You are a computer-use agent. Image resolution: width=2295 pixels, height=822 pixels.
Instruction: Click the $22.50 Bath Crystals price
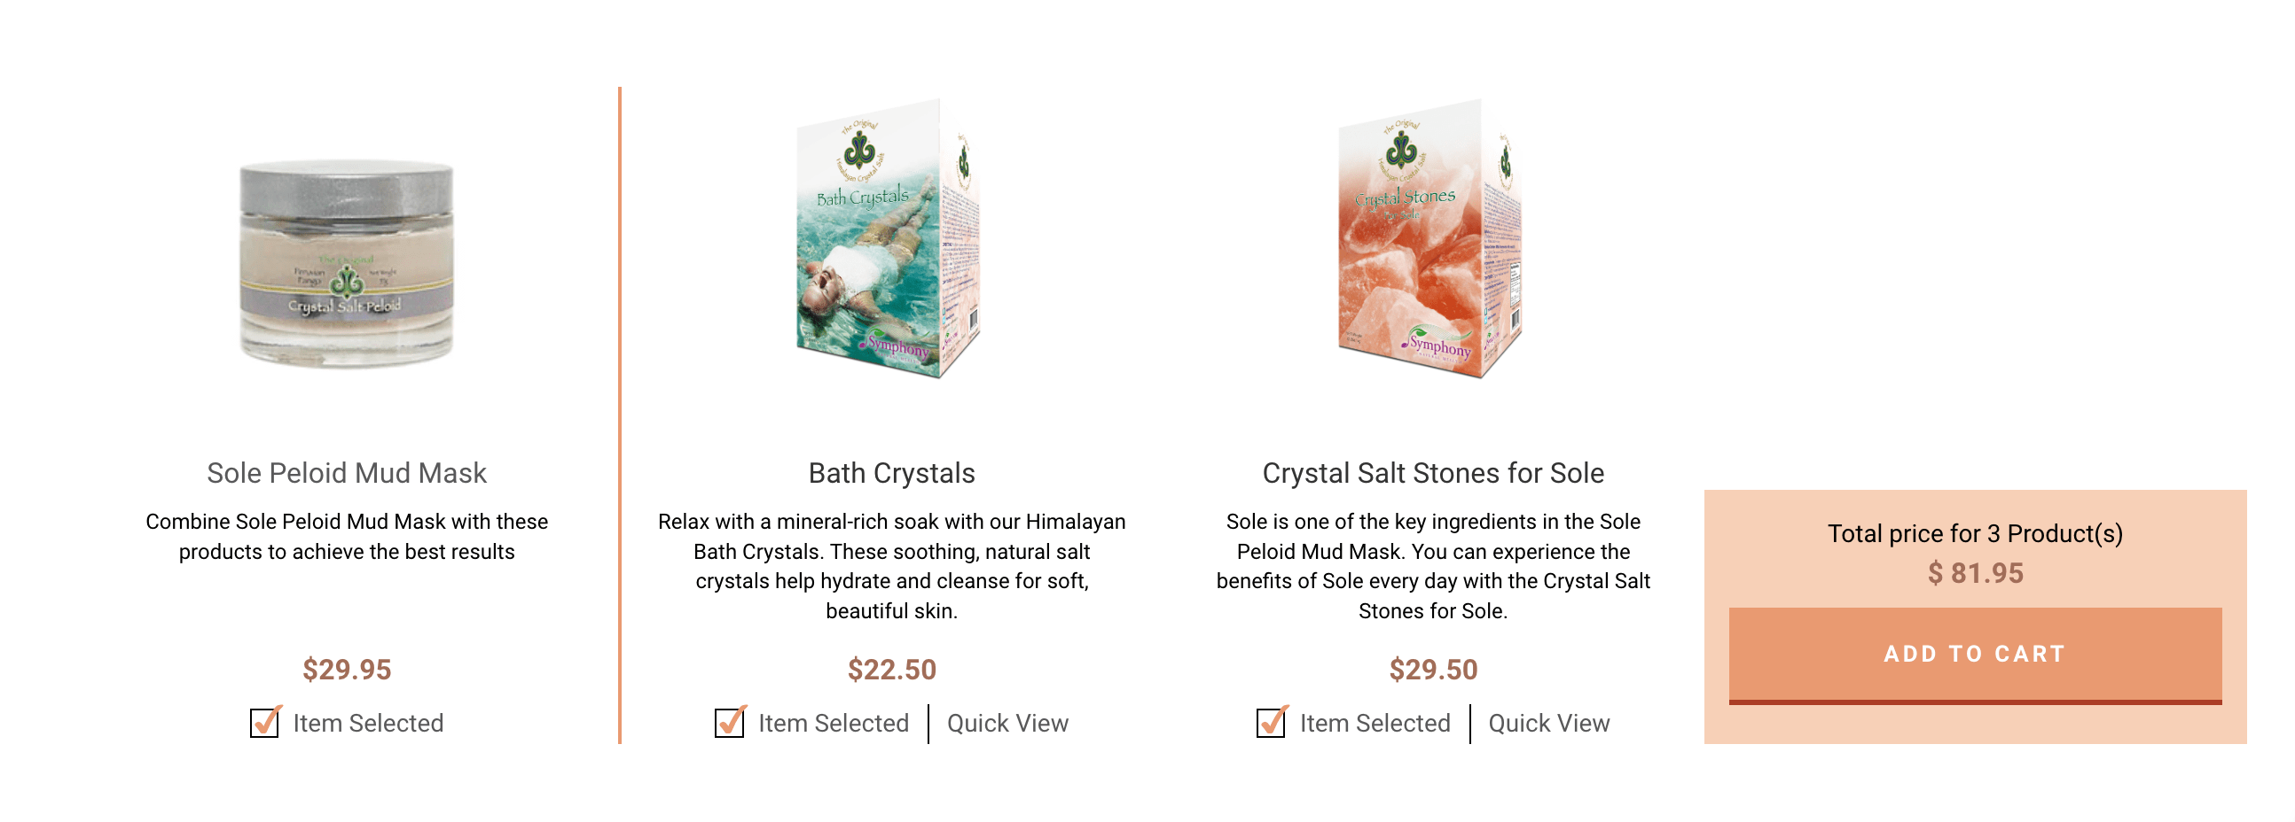pyautogui.click(x=891, y=669)
